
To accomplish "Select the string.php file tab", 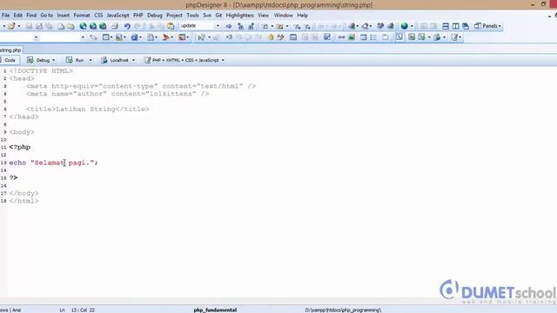I will click(10, 50).
